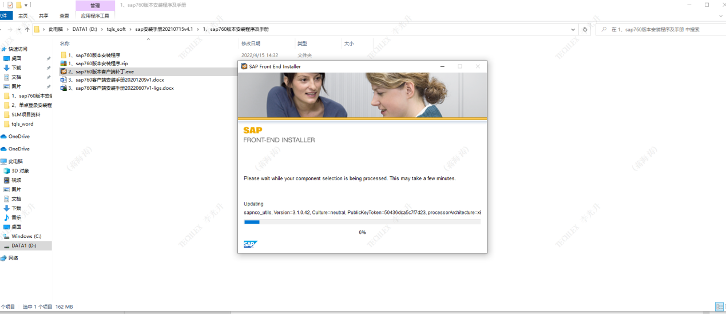Expand the chevron after 此电脑 in breadcrumb
Image resolution: width=726 pixels, height=314 pixels.
tap(68, 29)
